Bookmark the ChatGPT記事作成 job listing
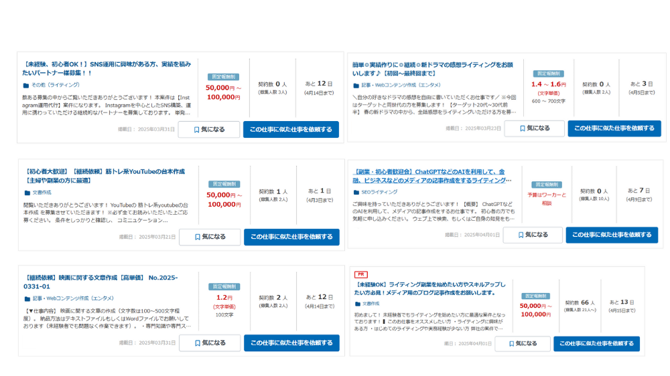 [x=520, y=235]
